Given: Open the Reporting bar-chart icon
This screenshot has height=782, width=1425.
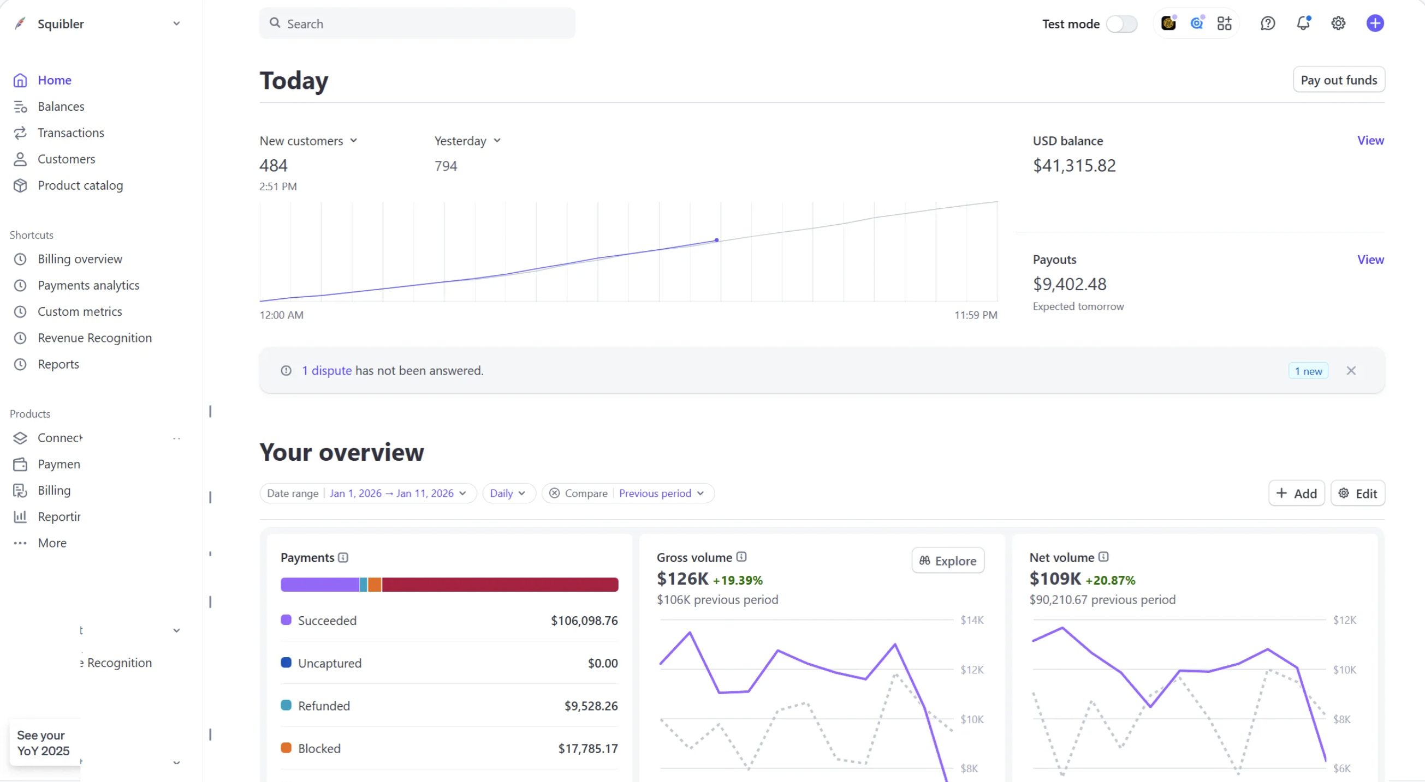Looking at the screenshot, I should click(x=20, y=516).
